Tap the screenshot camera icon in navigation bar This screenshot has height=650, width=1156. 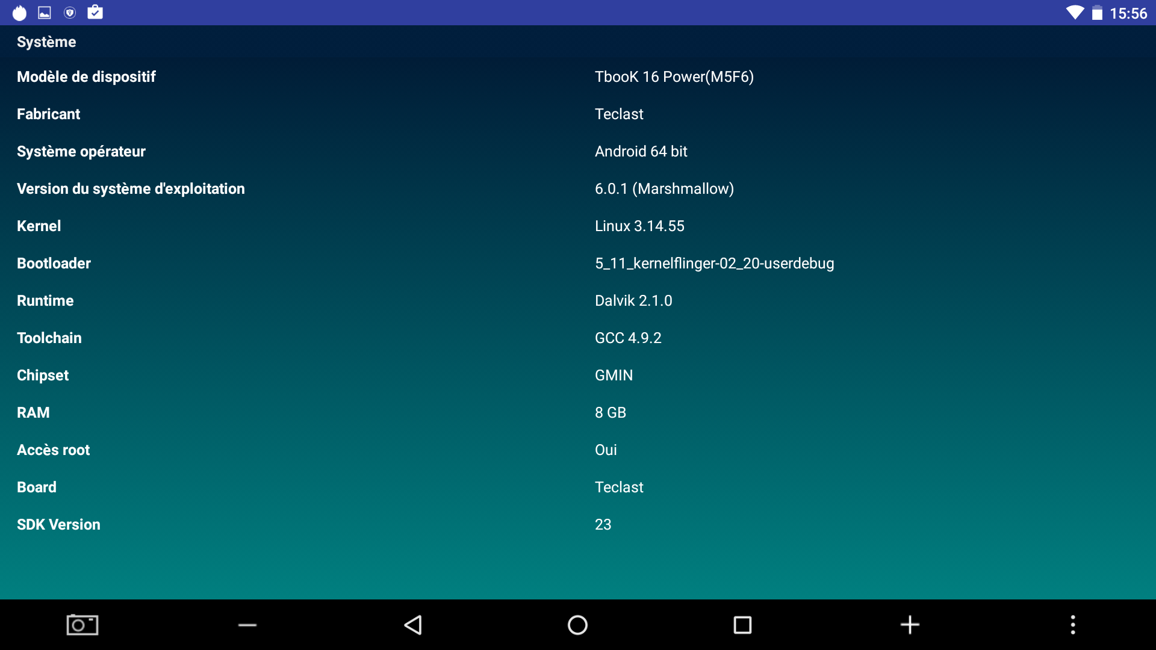82,625
